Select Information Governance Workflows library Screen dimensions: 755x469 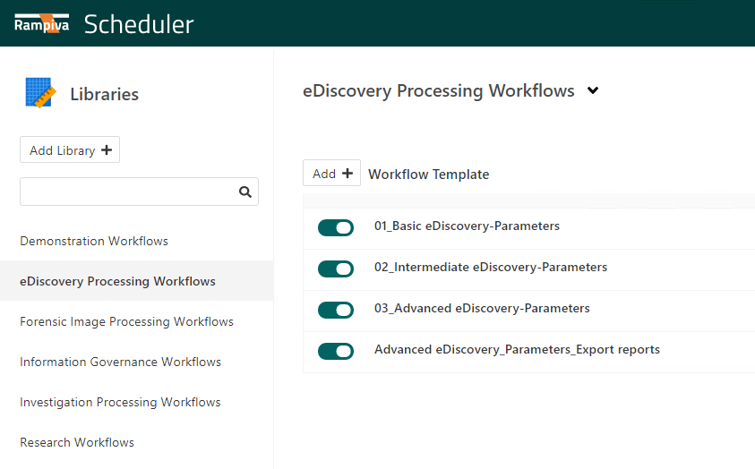(120, 362)
